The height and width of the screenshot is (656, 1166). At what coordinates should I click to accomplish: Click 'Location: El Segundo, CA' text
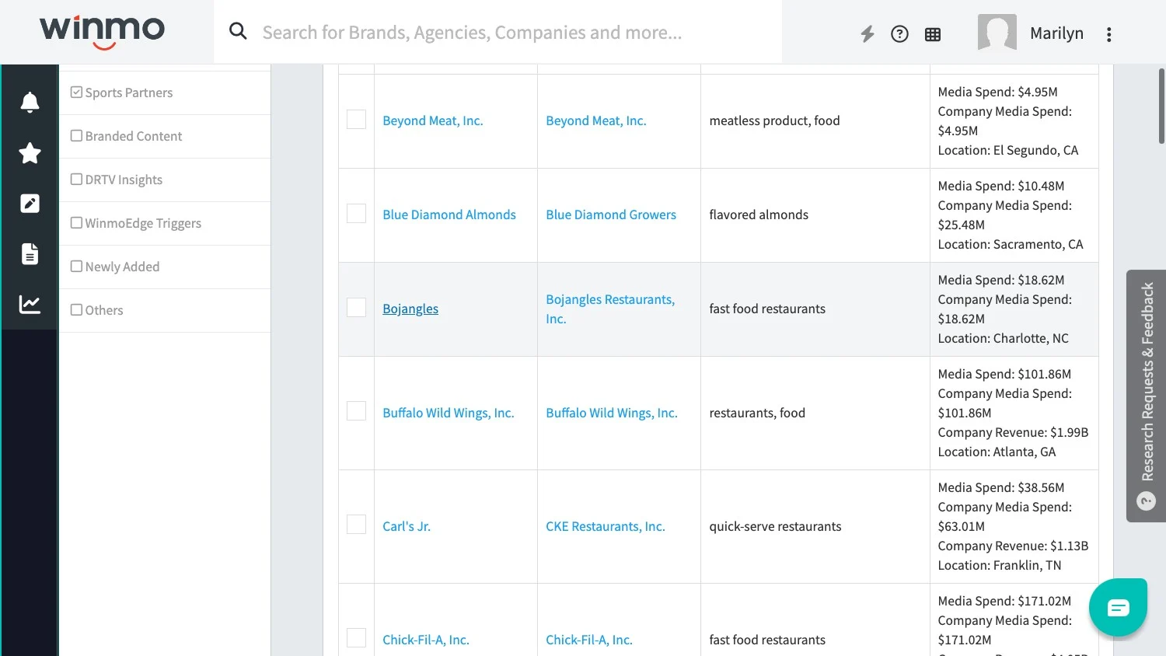pos(1008,150)
